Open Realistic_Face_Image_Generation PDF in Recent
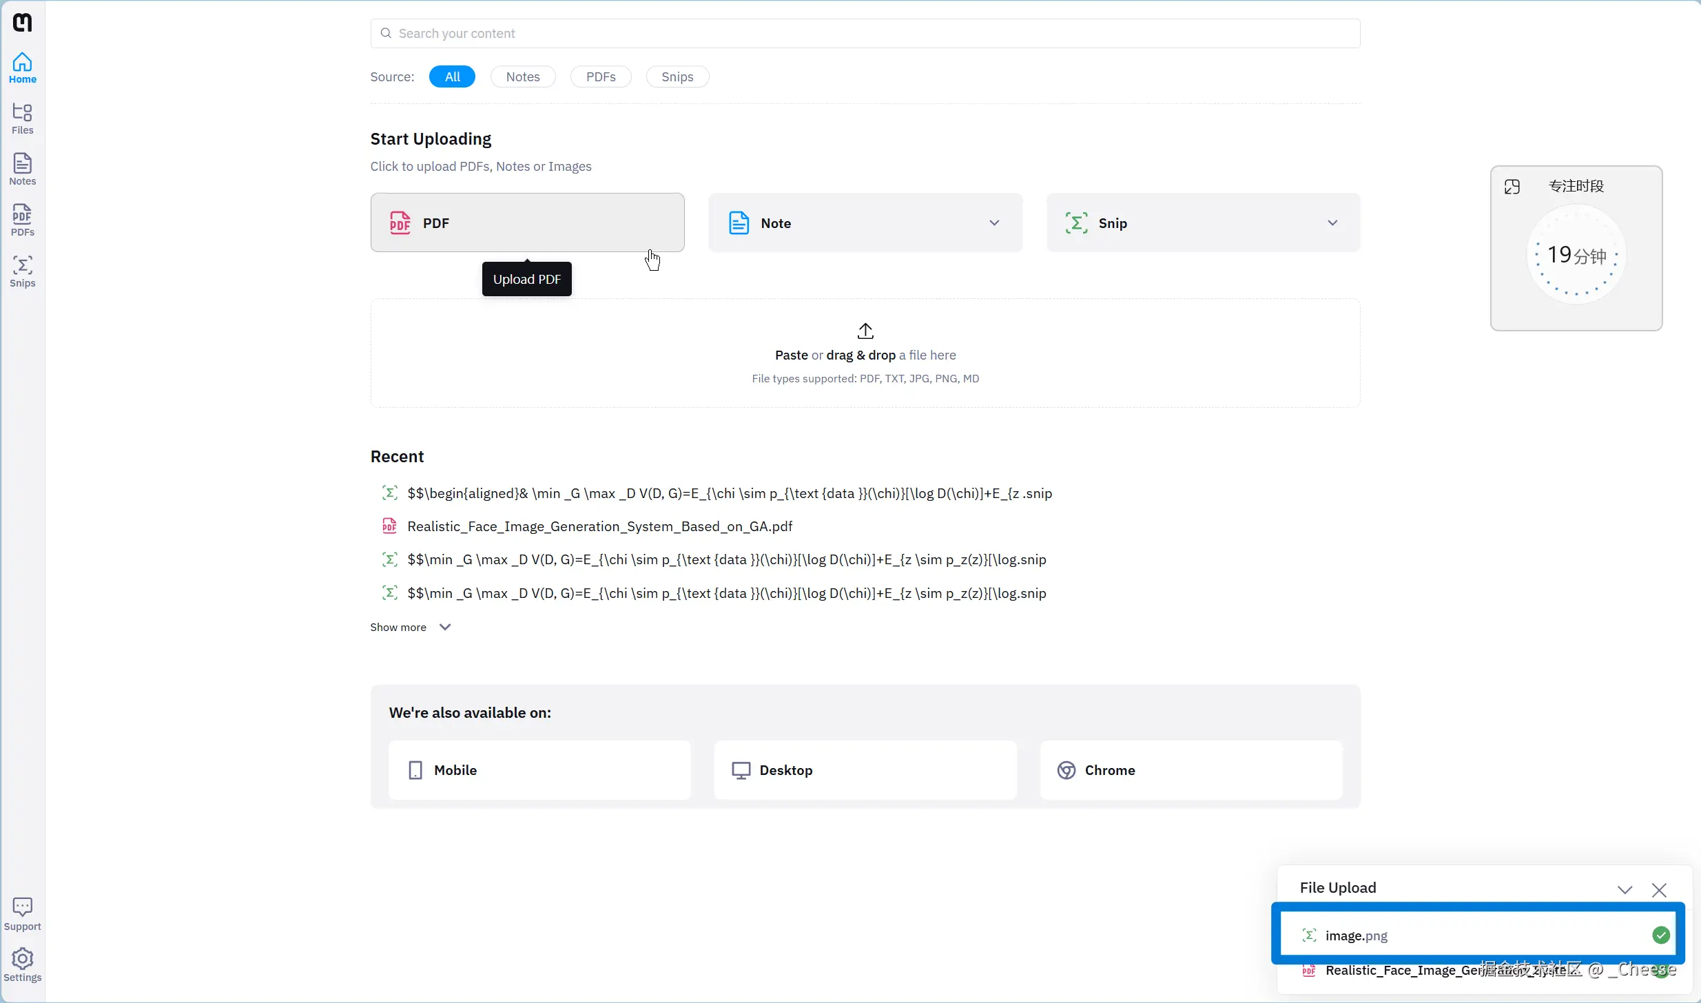The height and width of the screenshot is (1003, 1701). tap(599, 526)
